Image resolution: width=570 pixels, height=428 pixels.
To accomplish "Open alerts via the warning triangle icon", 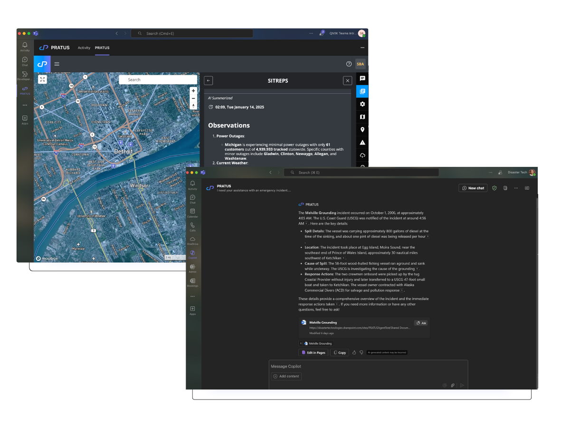I will (x=362, y=142).
